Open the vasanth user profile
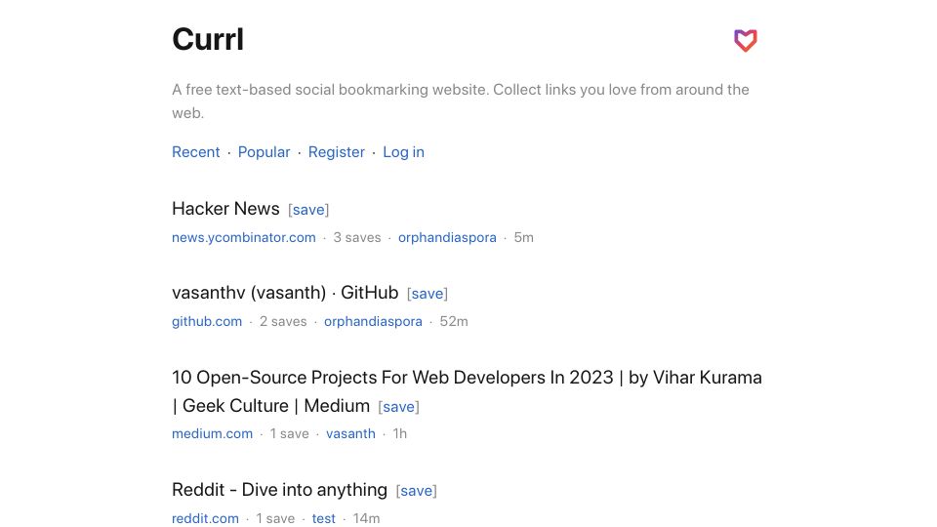 click(x=350, y=433)
